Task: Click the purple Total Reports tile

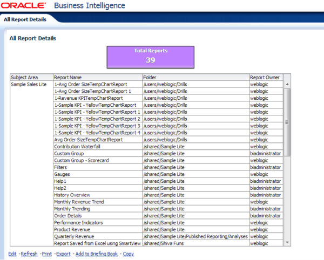Action: [x=151, y=56]
